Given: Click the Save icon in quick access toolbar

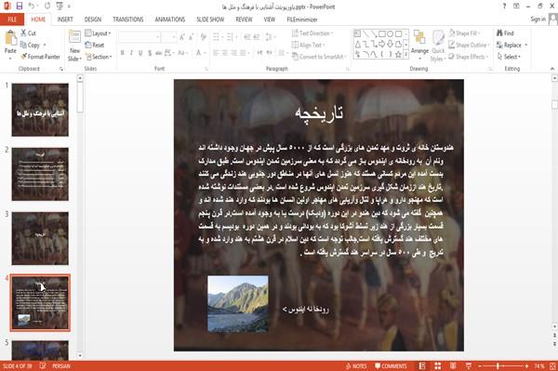Looking at the screenshot, I should coord(20,6).
